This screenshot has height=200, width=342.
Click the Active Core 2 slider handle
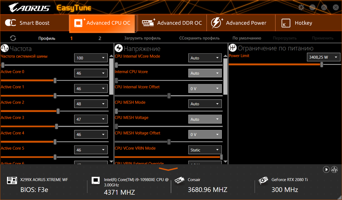58,111
